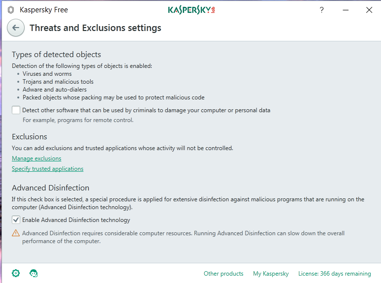Open help with the question mark
381x283 pixels.
322,10
